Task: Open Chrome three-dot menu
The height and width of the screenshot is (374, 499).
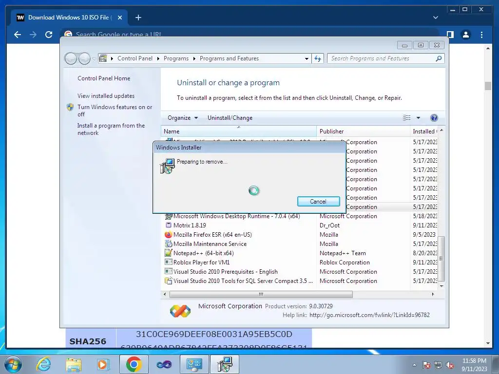Action: click(x=481, y=35)
